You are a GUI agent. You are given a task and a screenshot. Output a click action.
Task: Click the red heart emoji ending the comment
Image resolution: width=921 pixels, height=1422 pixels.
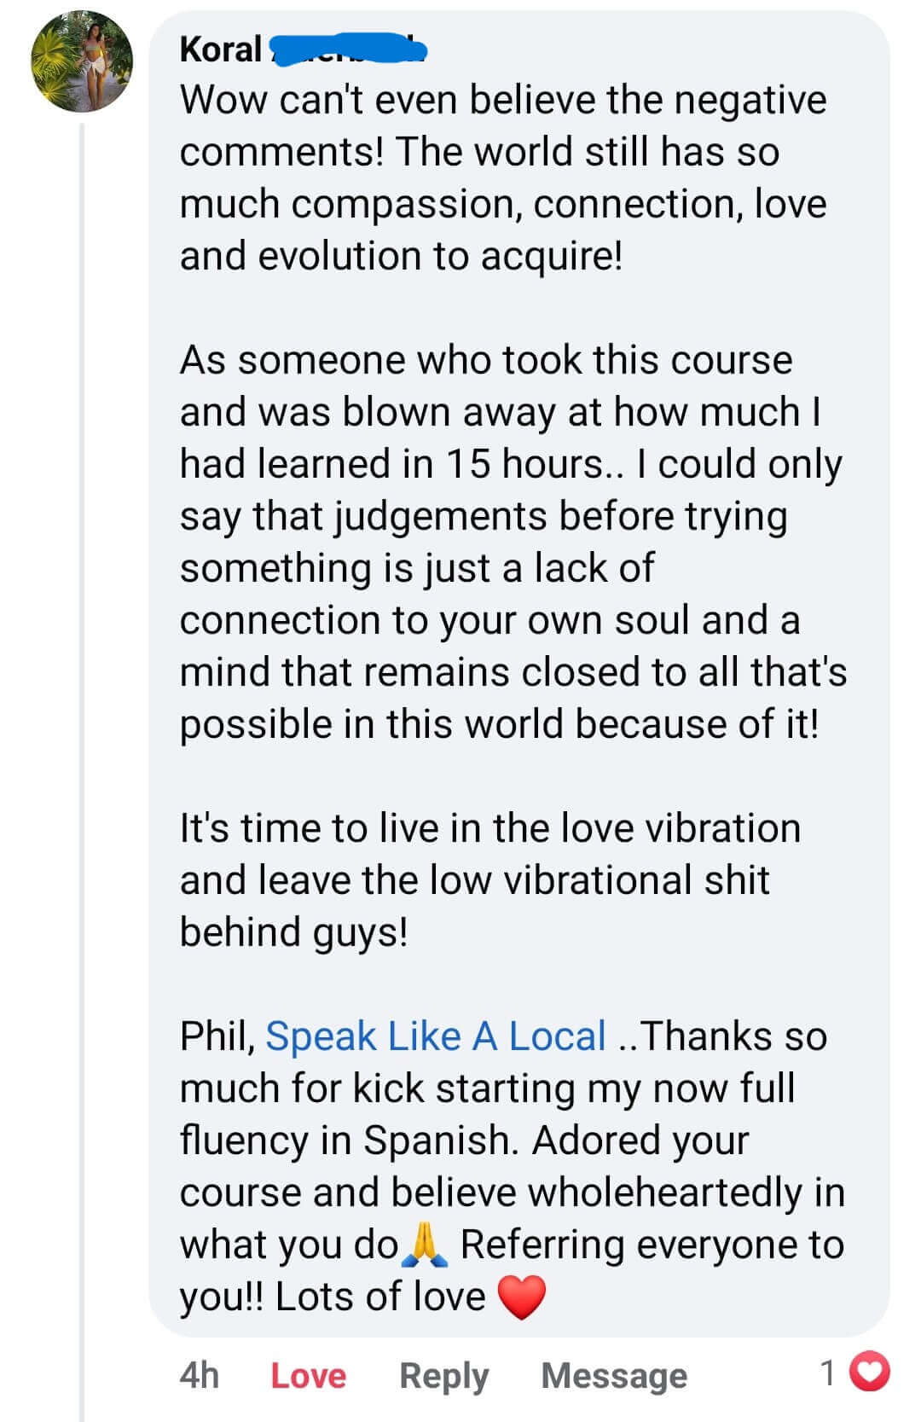point(520,1297)
